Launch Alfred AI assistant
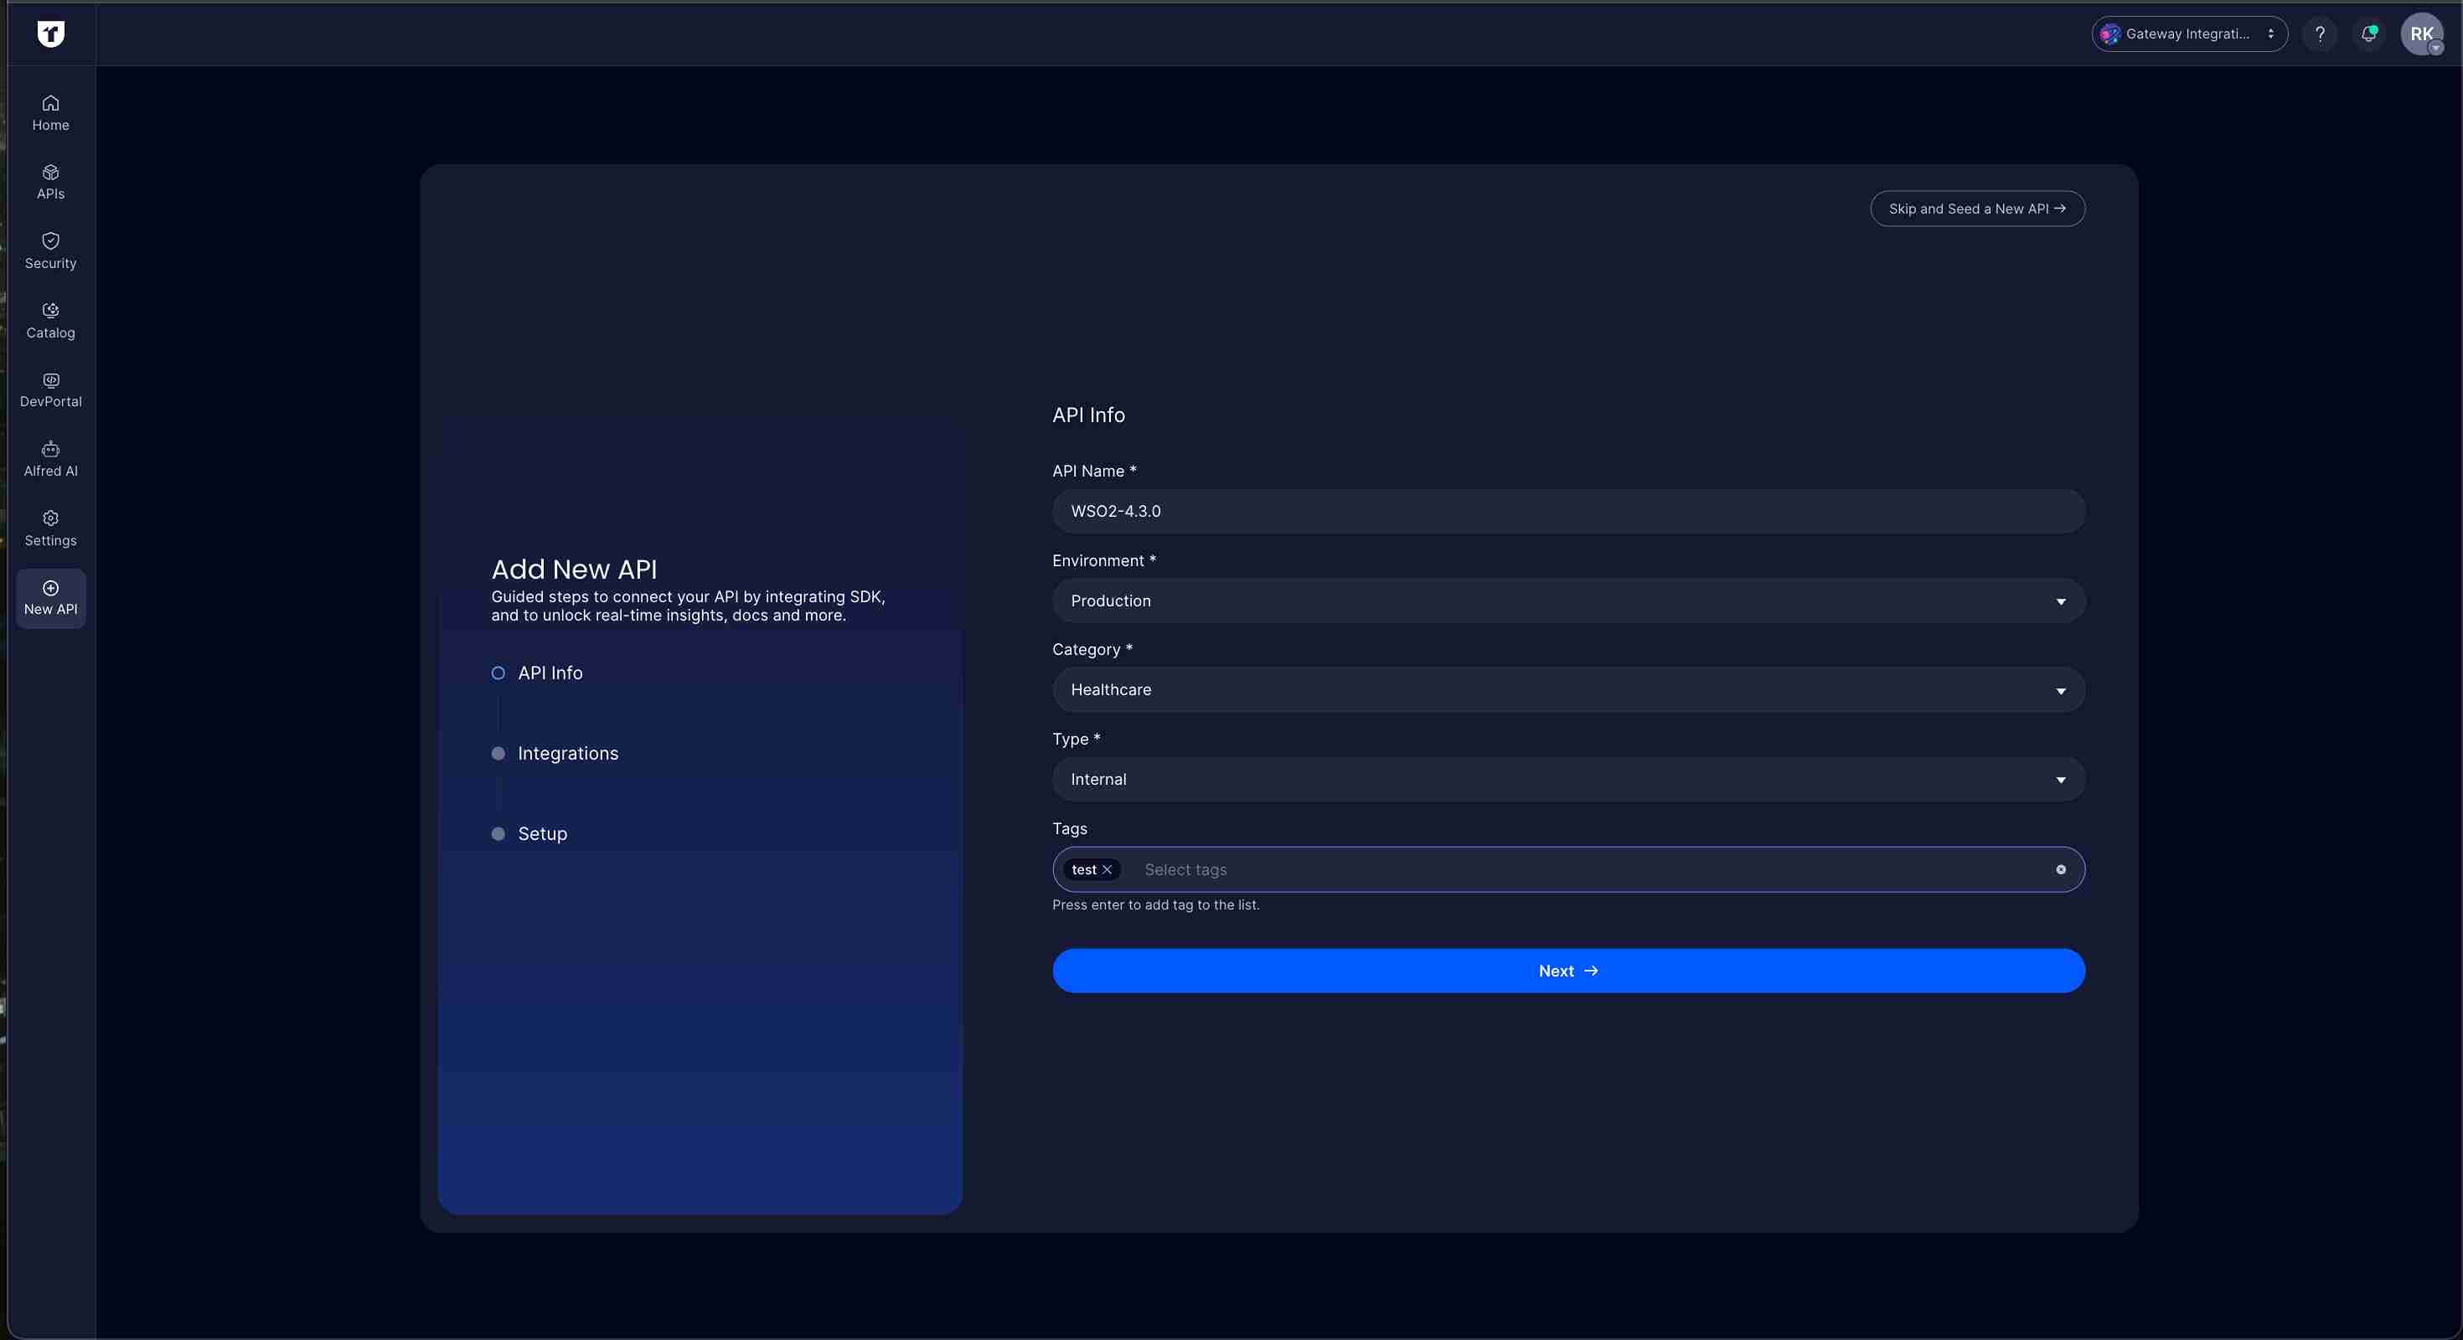The height and width of the screenshot is (1340, 2463). (x=49, y=458)
